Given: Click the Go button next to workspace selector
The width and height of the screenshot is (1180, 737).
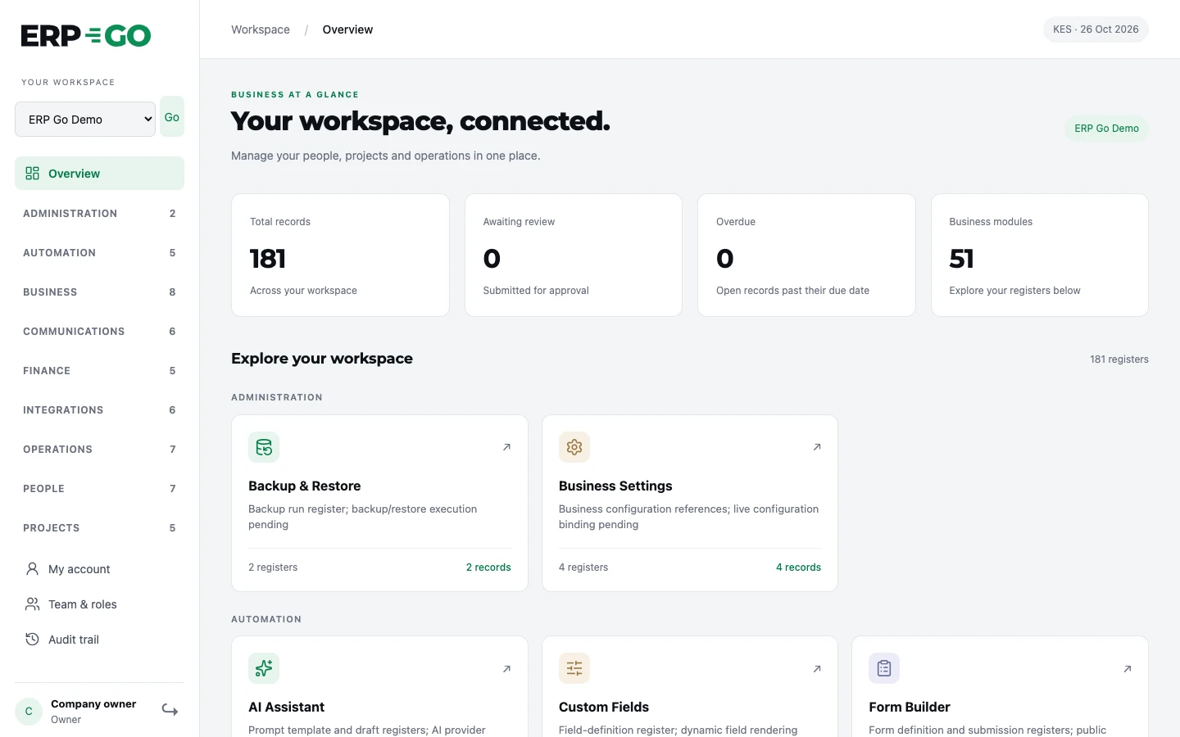Looking at the screenshot, I should (x=172, y=117).
